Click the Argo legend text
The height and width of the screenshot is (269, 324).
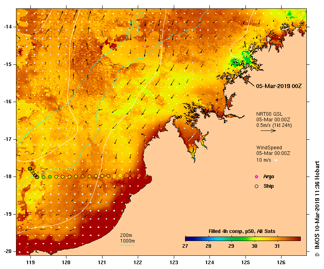pos(269,177)
